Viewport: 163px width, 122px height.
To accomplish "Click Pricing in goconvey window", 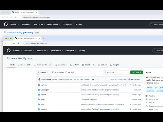I will [x=79, y=24].
